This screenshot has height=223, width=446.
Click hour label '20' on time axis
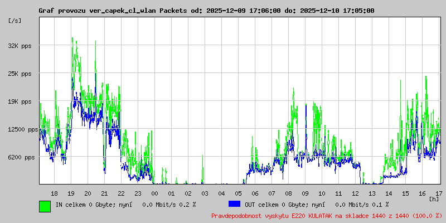[88, 194]
